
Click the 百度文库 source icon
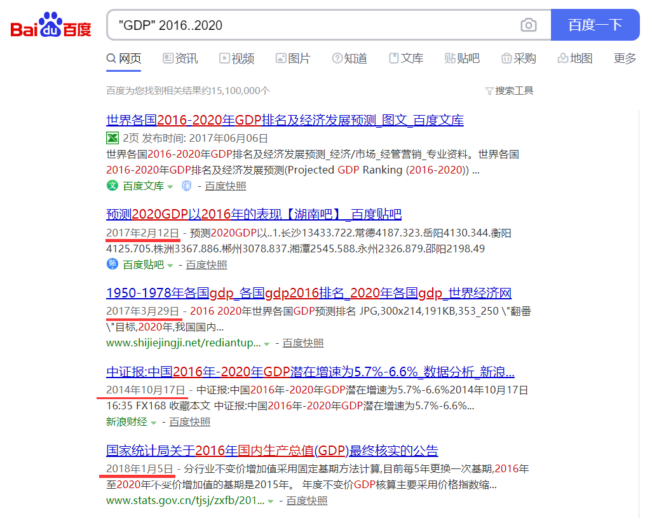pos(112,186)
